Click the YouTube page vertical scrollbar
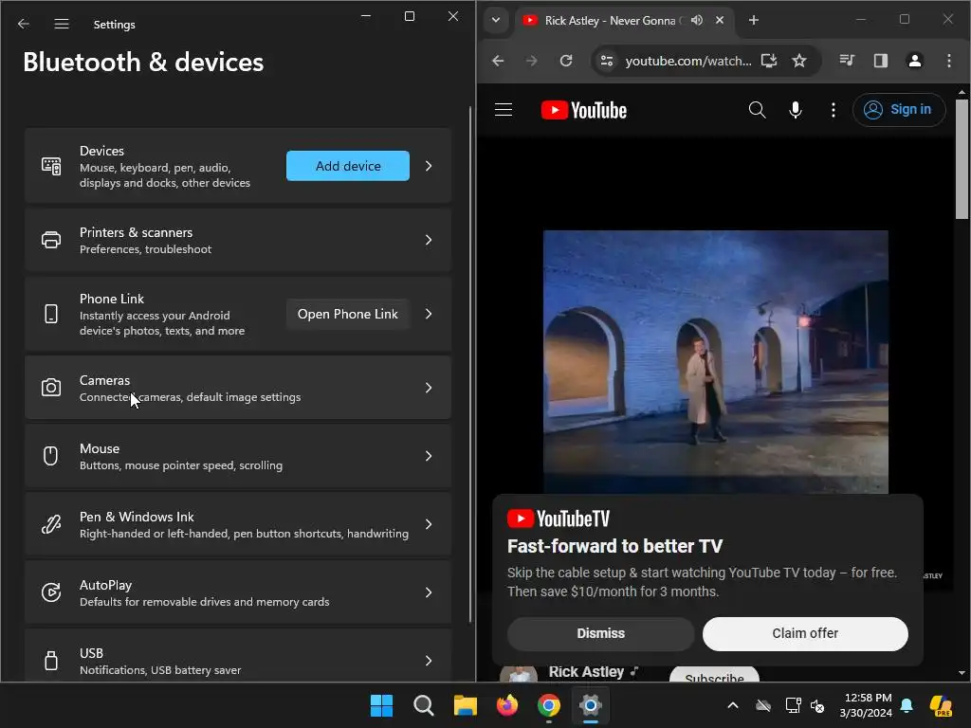971x728 pixels. [x=962, y=159]
